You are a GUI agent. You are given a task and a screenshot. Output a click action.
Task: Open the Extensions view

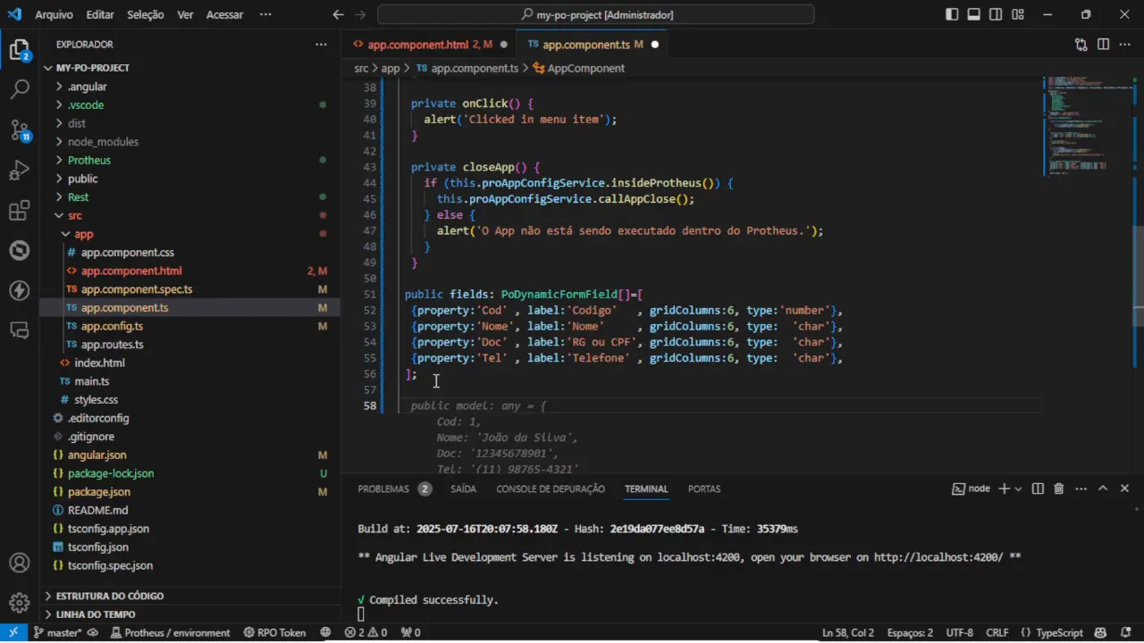(x=20, y=211)
